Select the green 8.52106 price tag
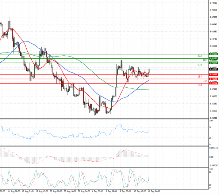219x194 pixels. pos(214,54)
